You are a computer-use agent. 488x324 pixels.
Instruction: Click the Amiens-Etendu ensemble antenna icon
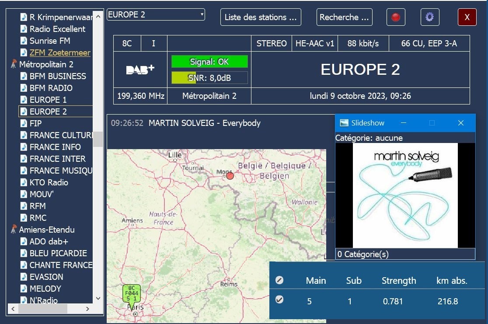14,230
